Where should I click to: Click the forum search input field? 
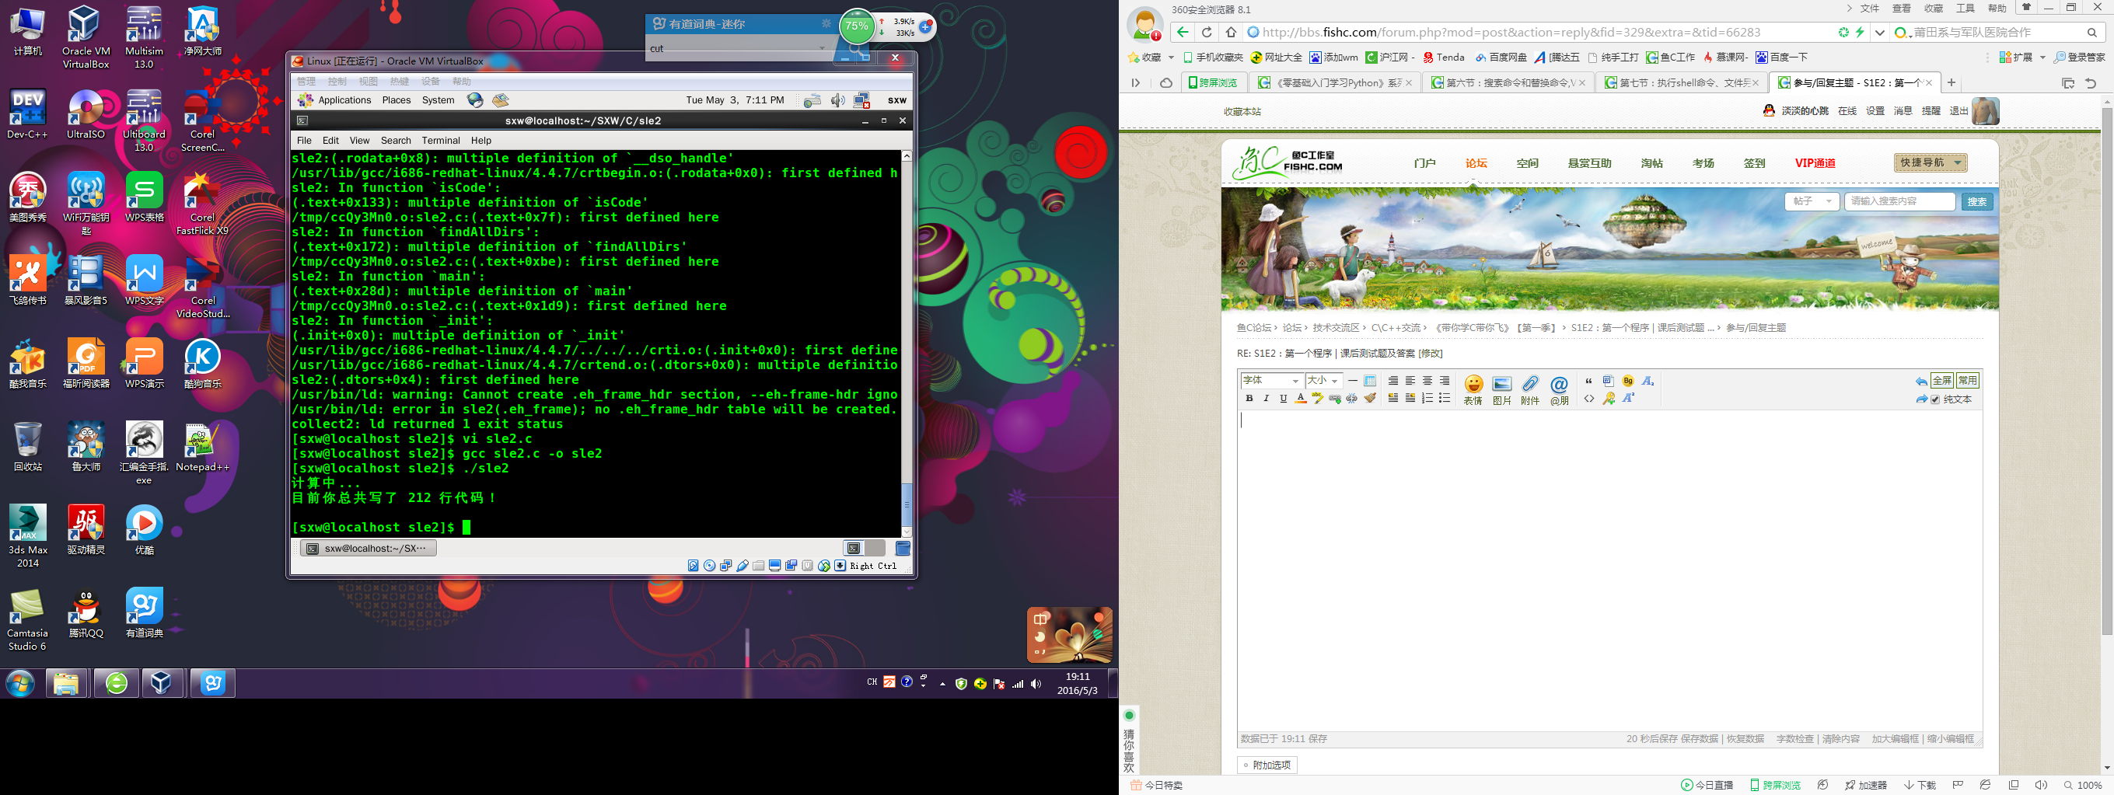point(1900,201)
